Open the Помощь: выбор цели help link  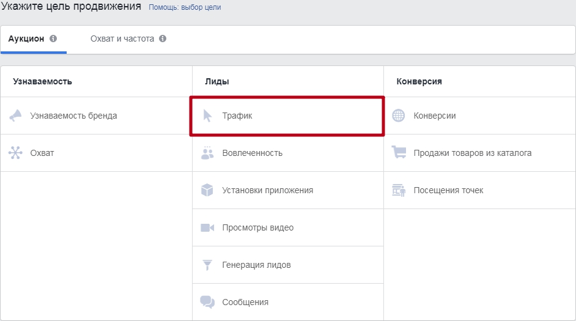pos(185,7)
